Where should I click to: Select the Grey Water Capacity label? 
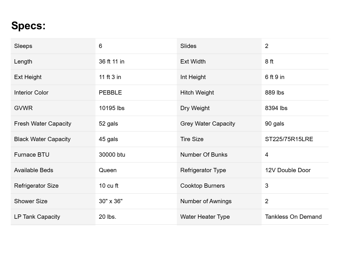[208, 124]
